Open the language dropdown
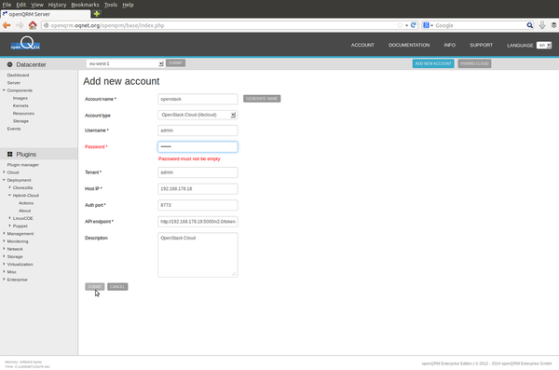This screenshot has height=370, width=559. coord(544,46)
